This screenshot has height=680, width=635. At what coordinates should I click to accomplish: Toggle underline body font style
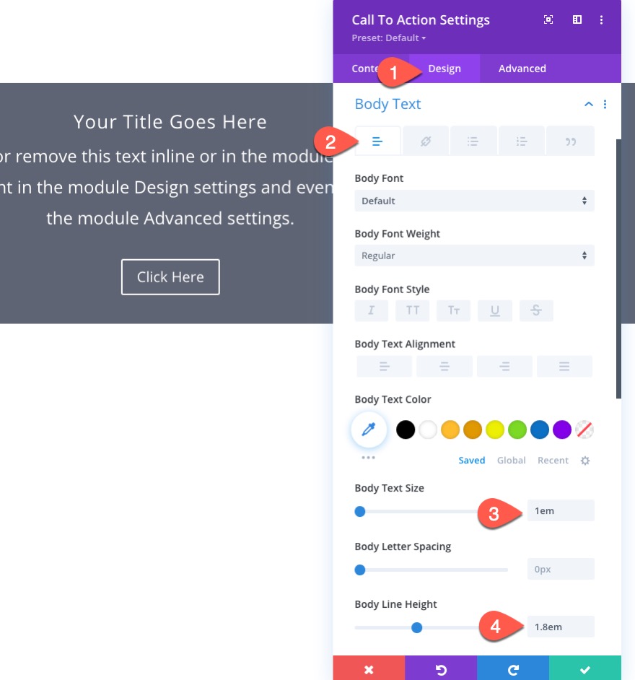(494, 310)
